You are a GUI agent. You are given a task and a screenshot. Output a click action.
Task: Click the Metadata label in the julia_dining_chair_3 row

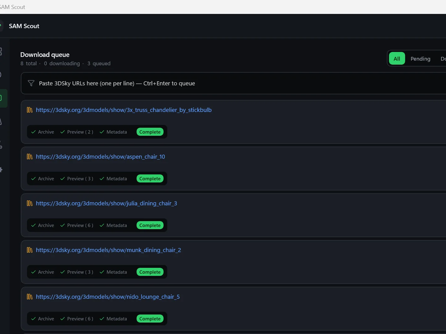pyautogui.click(x=117, y=225)
